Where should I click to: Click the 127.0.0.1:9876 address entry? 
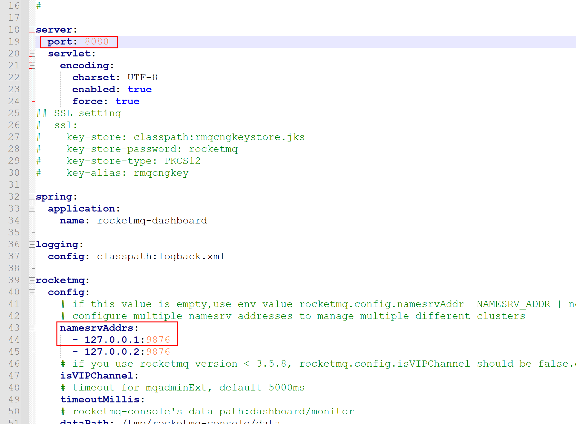tap(121, 340)
